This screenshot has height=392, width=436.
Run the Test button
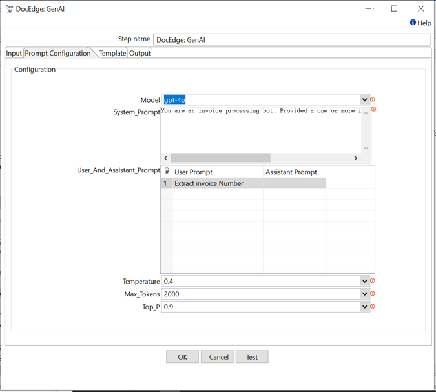click(251, 357)
